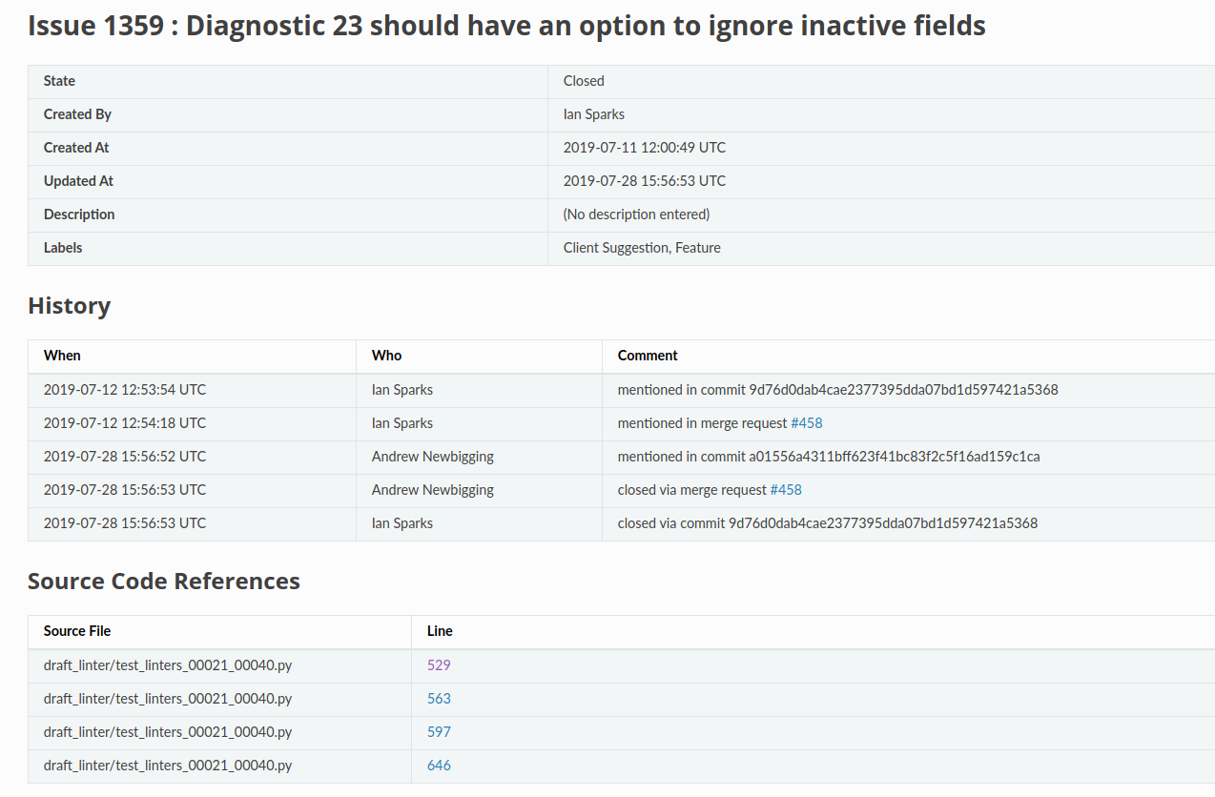Click the Source Code References heading

[x=164, y=582]
